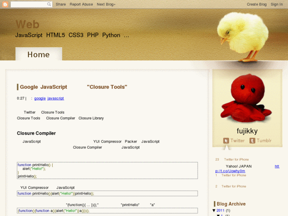The height and width of the screenshot is (216, 288).
Task: Click Sign In link
Action: (277, 4)
